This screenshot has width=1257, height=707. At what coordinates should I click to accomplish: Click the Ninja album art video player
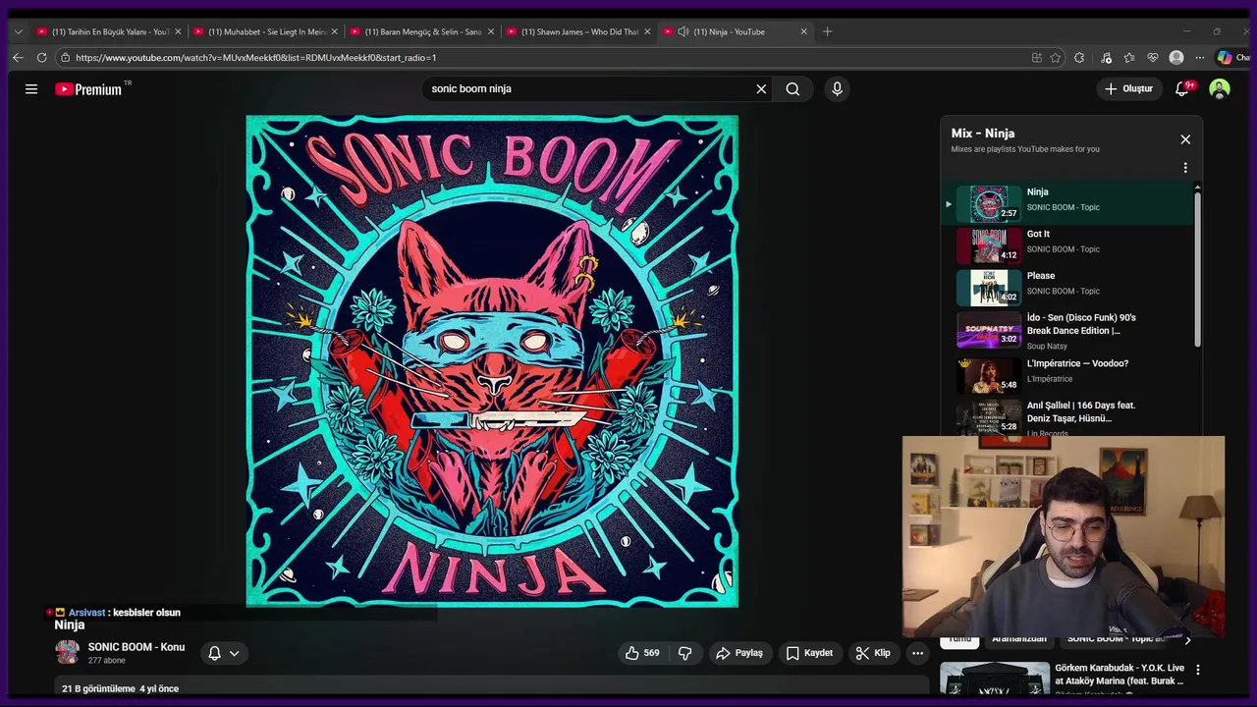coord(492,361)
